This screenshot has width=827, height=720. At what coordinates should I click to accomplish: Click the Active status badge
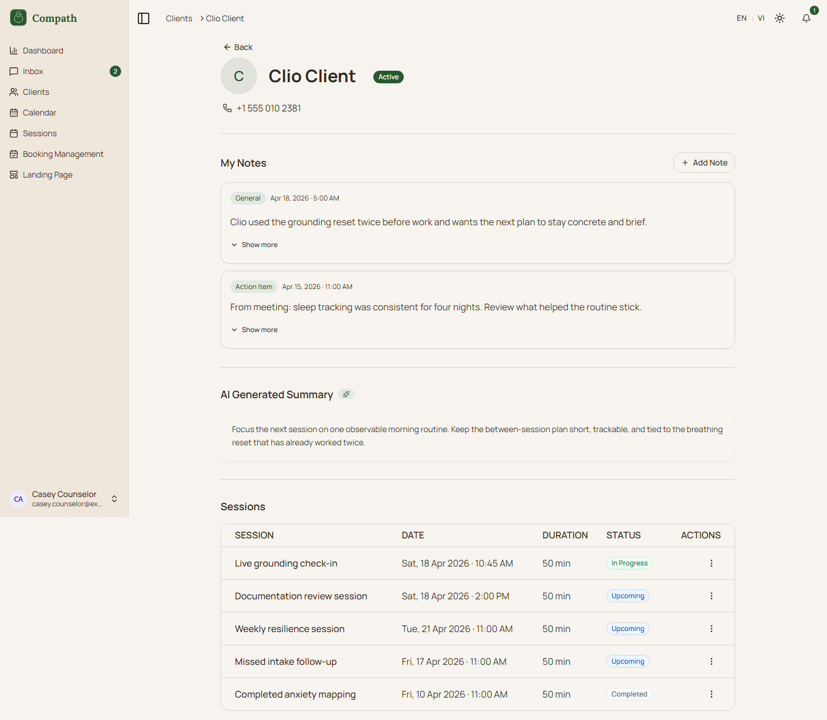point(388,77)
